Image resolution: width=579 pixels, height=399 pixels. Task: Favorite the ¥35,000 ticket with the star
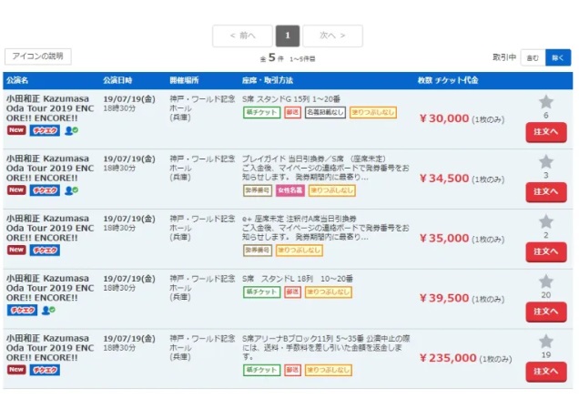(545, 221)
